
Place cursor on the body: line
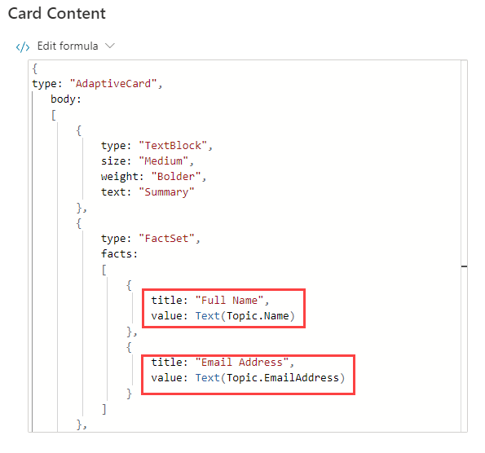[x=66, y=99]
